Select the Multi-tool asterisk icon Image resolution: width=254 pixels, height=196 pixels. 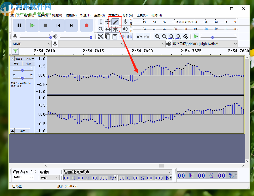tap(115, 29)
